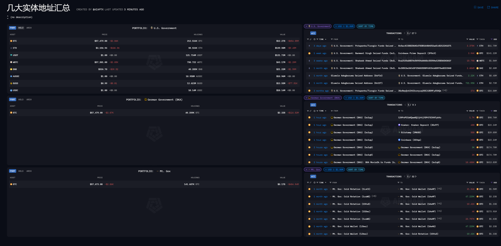Click BTC asset icon in U.S. Government portfolio

coord(11,41)
